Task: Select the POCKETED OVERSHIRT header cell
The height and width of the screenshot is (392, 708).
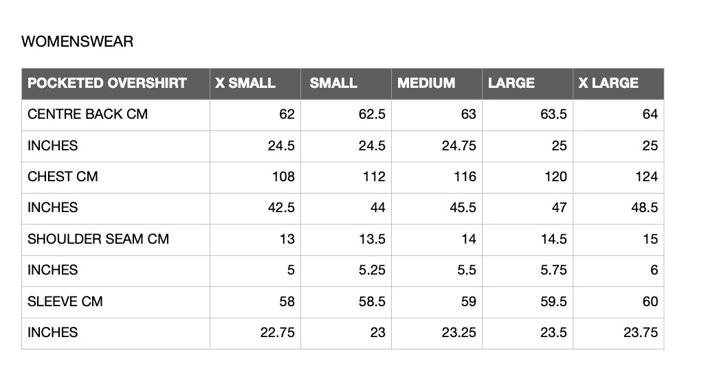Action: click(115, 84)
